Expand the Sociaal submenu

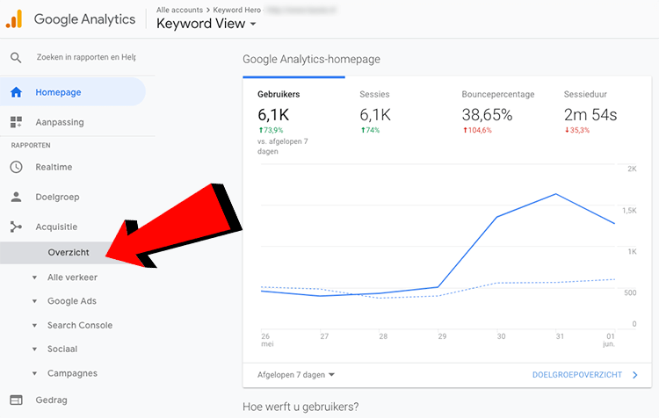point(35,350)
